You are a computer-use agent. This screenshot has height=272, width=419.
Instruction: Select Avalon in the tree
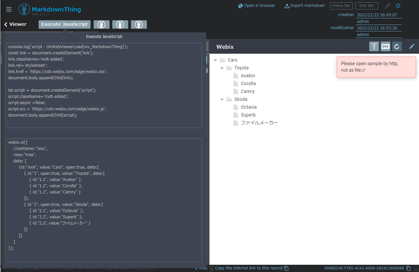248,76
